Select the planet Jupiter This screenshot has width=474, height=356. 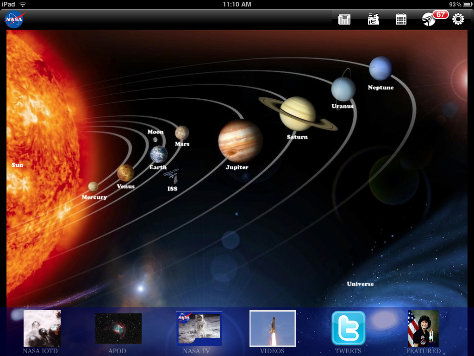coord(240,140)
